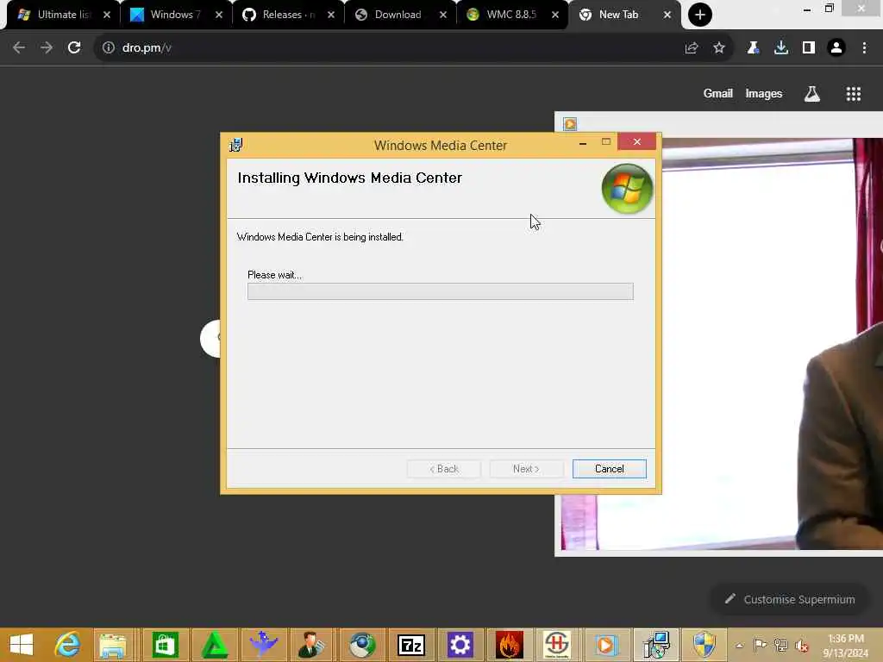Screen dimensions: 883x662
Task: Launch Internet Explorer from taskbar
Action: (67, 645)
